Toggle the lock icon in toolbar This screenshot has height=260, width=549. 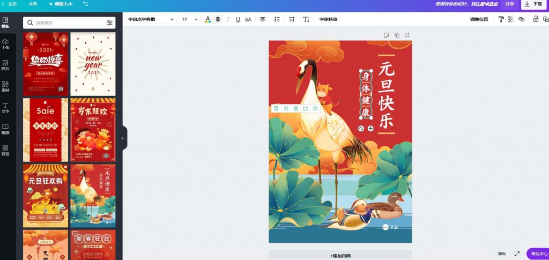(535, 19)
